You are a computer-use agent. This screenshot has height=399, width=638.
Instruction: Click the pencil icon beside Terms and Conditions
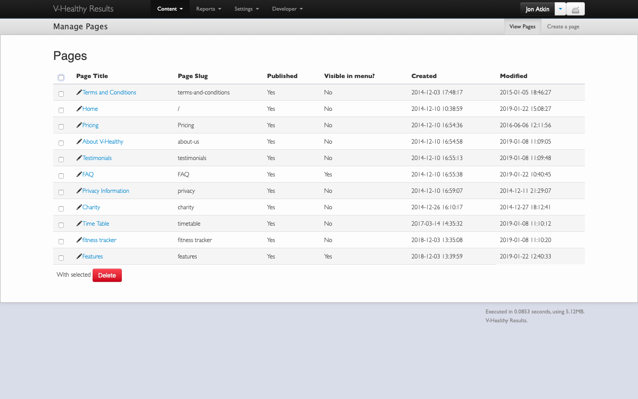(x=79, y=92)
